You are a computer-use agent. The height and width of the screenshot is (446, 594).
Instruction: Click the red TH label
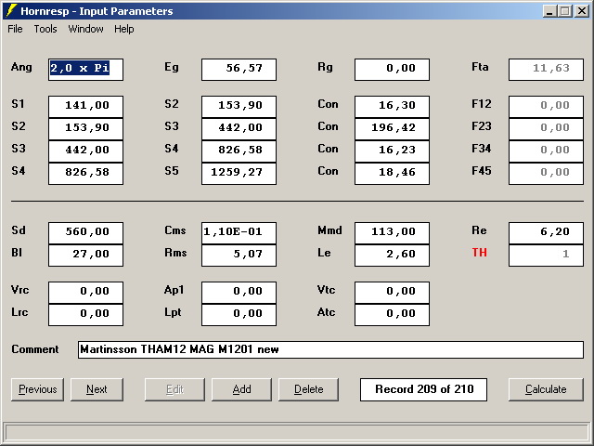[479, 253]
